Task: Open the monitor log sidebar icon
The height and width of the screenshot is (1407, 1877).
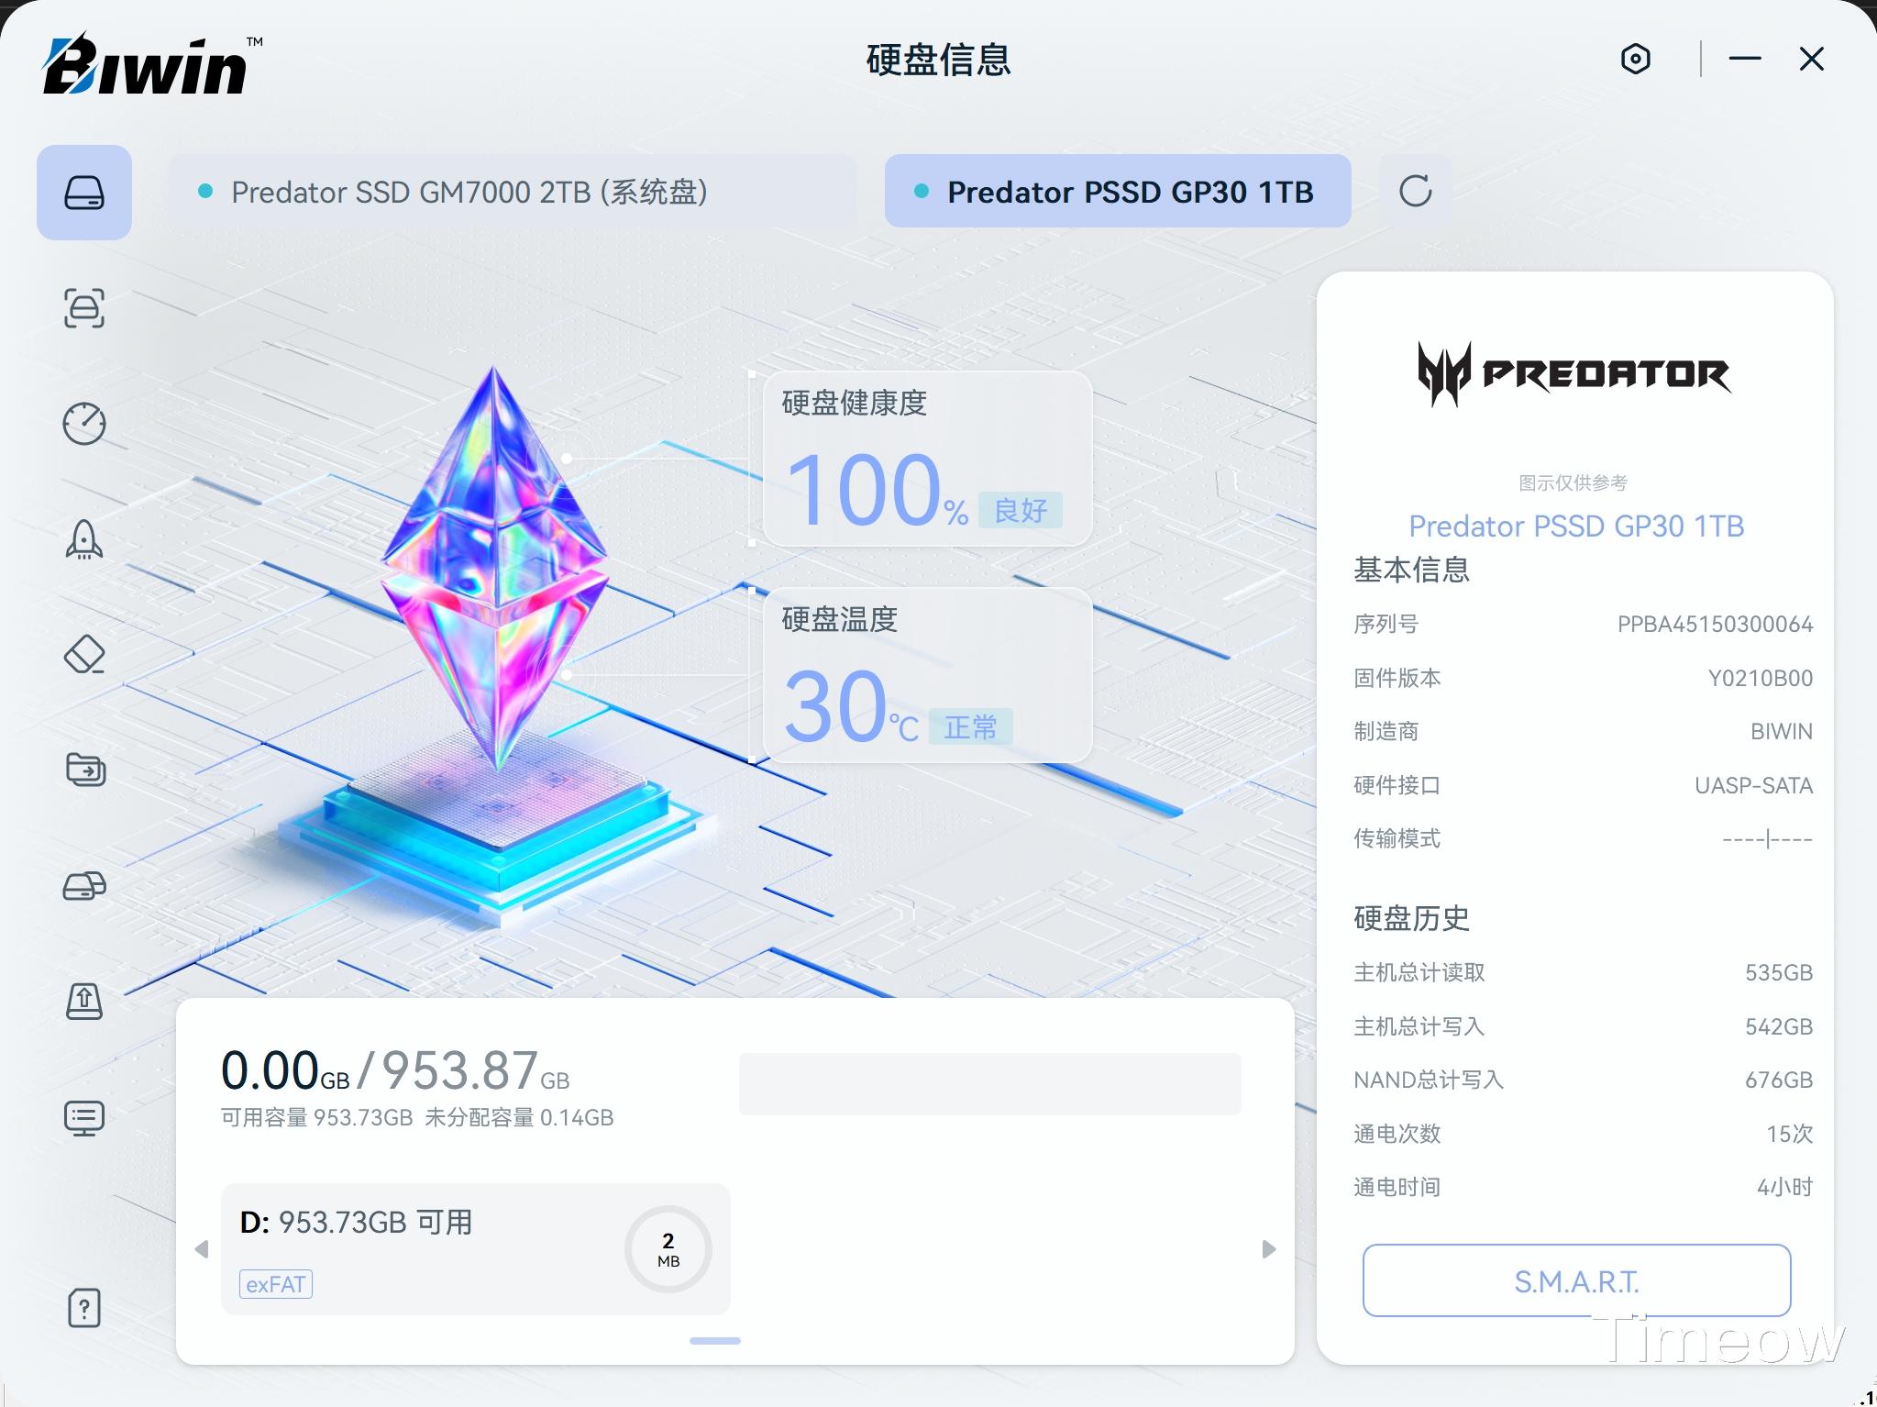Action: (x=84, y=1117)
